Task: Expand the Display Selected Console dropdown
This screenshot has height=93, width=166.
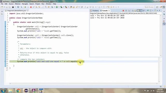Action: point(153,11)
